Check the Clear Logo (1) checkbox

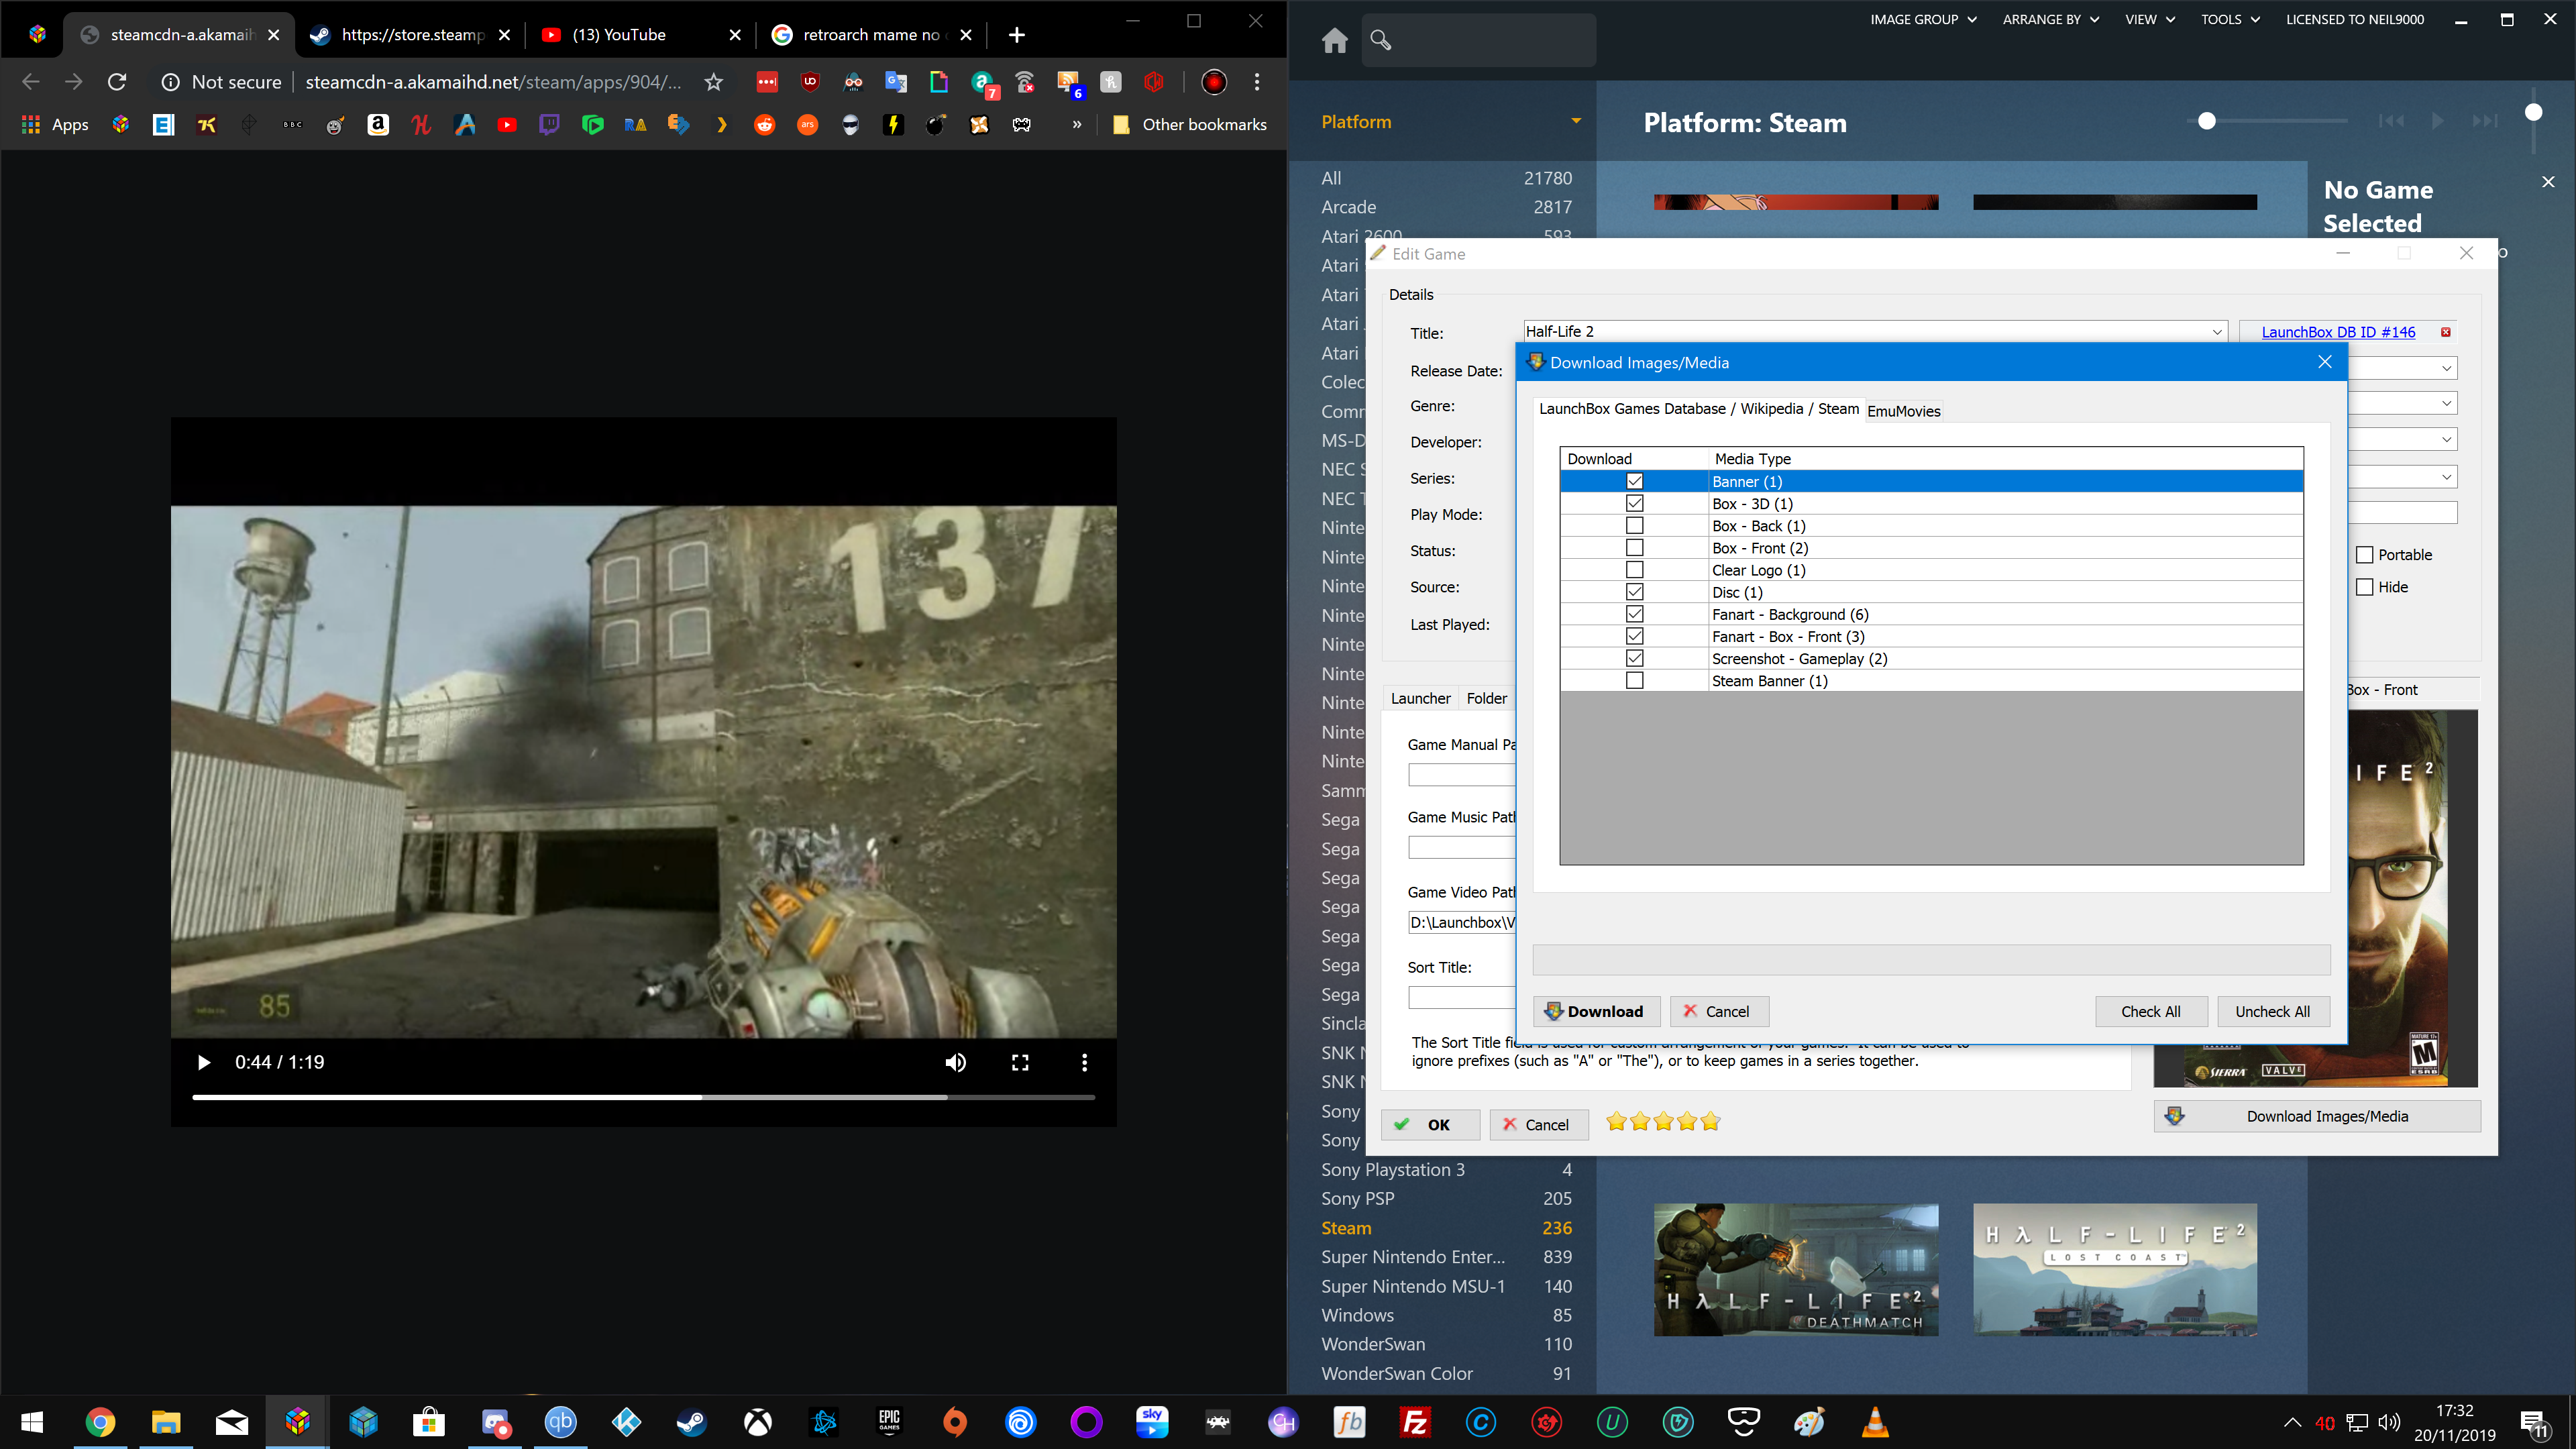click(x=1634, y=569)
